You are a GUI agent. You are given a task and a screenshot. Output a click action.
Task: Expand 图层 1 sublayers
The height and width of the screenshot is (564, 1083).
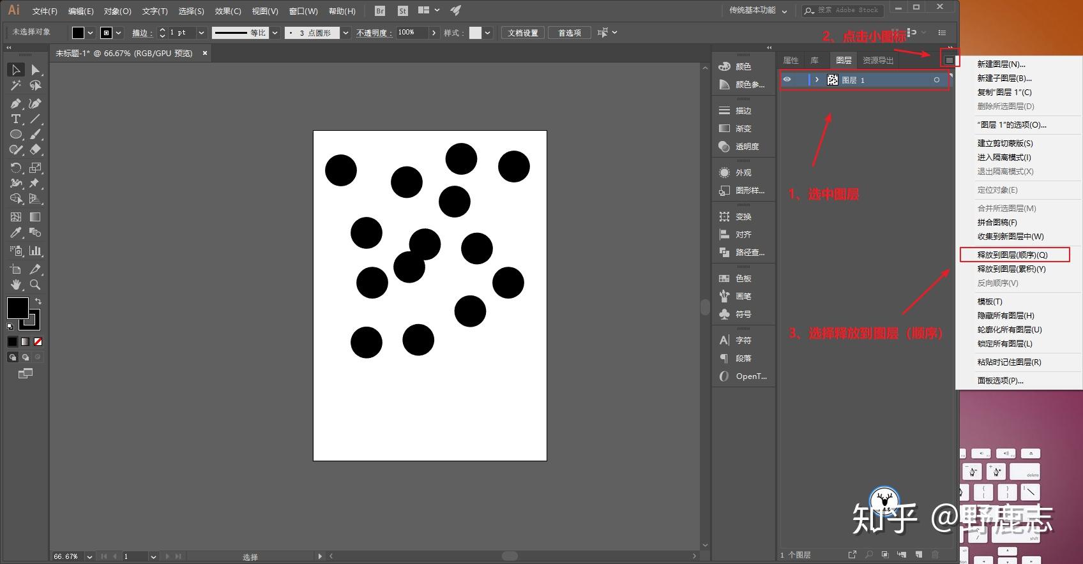point(817,80)
